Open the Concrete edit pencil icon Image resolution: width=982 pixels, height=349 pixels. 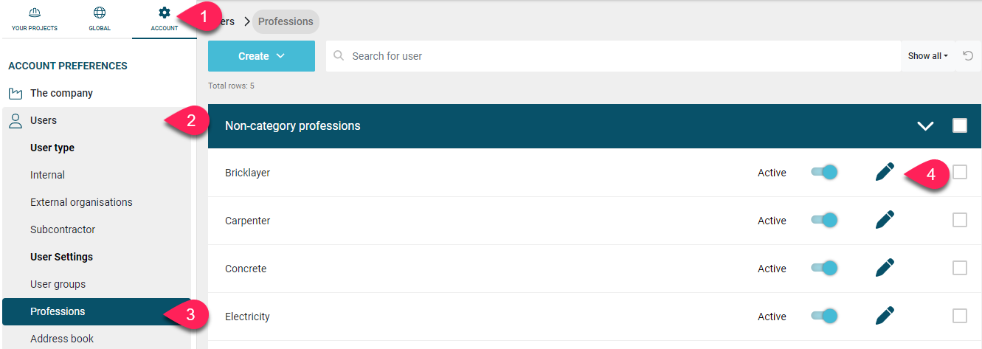coord(885,268)
